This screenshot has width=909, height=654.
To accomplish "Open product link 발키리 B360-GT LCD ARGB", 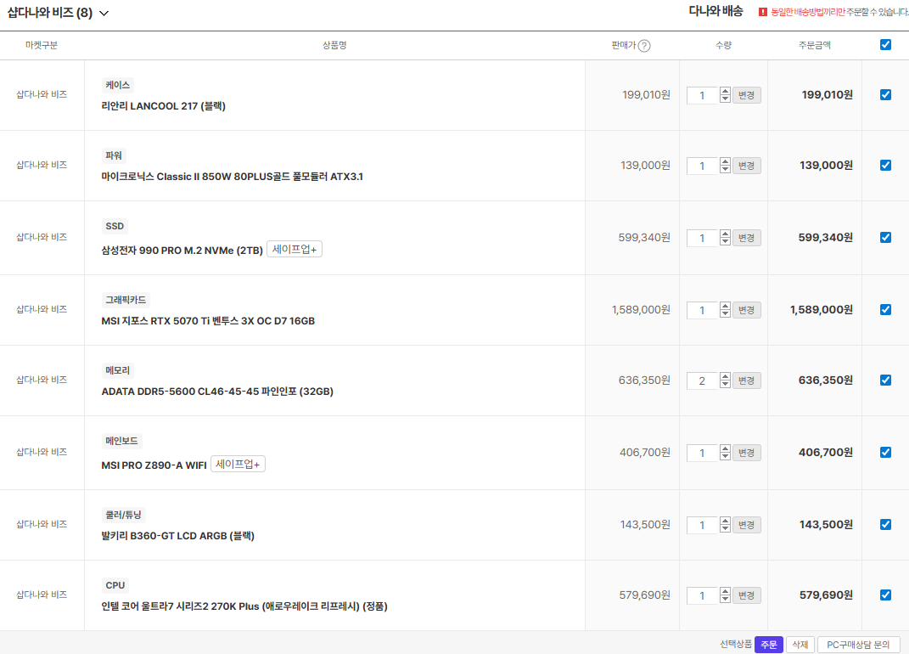I will [x=178, y=536].
